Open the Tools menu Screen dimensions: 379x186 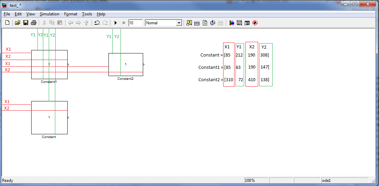pyautogui.click(x=87, y=14)
